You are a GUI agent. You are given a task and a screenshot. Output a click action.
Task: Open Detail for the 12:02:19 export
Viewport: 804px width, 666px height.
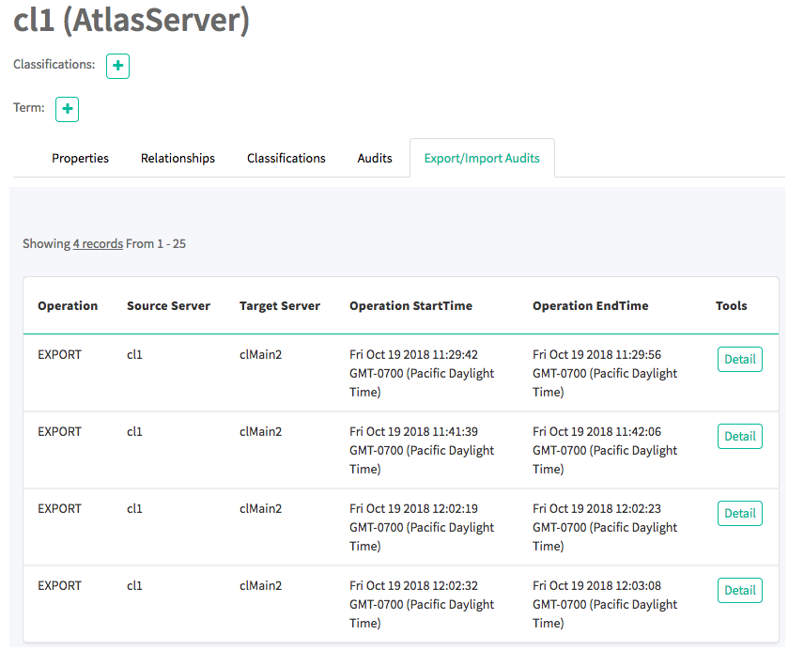[x=739, y=513]
